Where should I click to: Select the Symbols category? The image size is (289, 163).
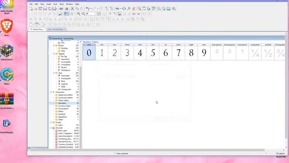click(62, 114)
